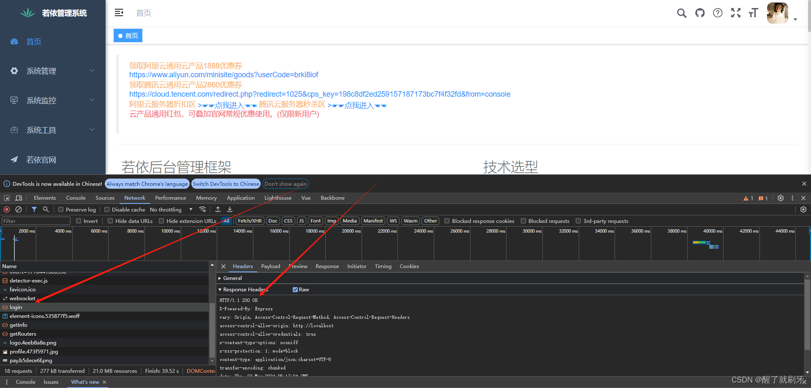Switch to the Console panel
Screen dimensions: 811x388
coord(76,198)
